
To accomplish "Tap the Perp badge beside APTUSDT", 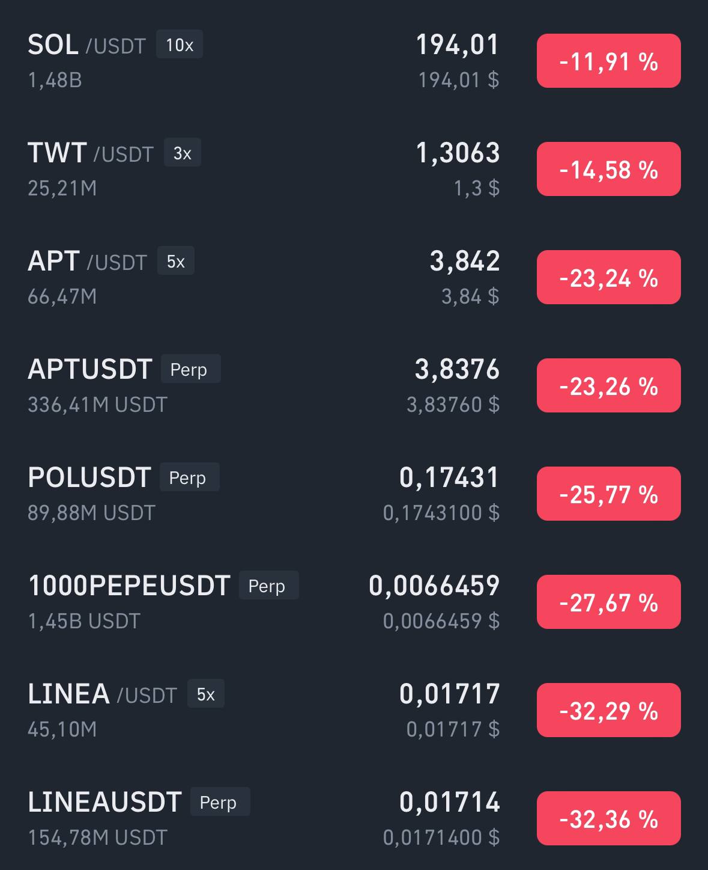I will pyautogui.click(x=190, y=369).
